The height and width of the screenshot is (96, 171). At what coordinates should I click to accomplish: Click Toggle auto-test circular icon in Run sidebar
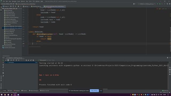pos(3,65)
